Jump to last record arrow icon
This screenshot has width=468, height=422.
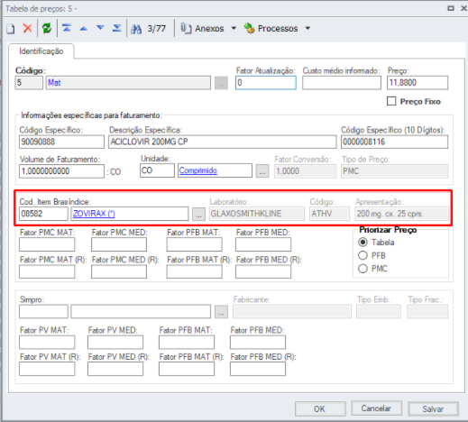pos(116,28)
